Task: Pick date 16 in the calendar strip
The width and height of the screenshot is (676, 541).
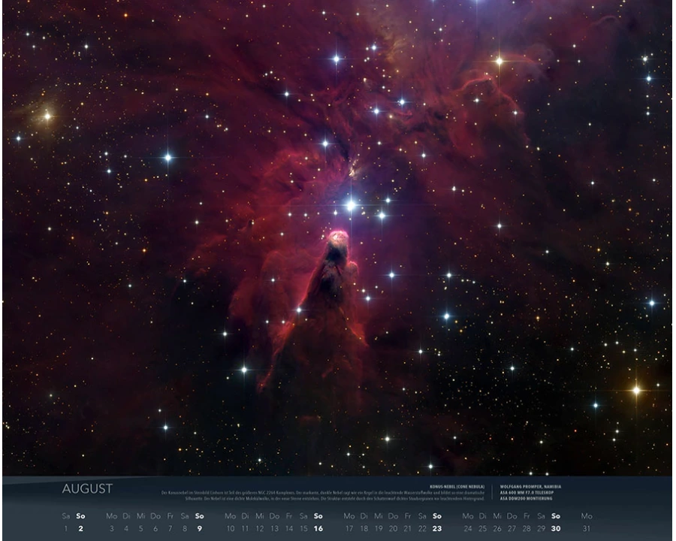Action: (x=318, y=528)
